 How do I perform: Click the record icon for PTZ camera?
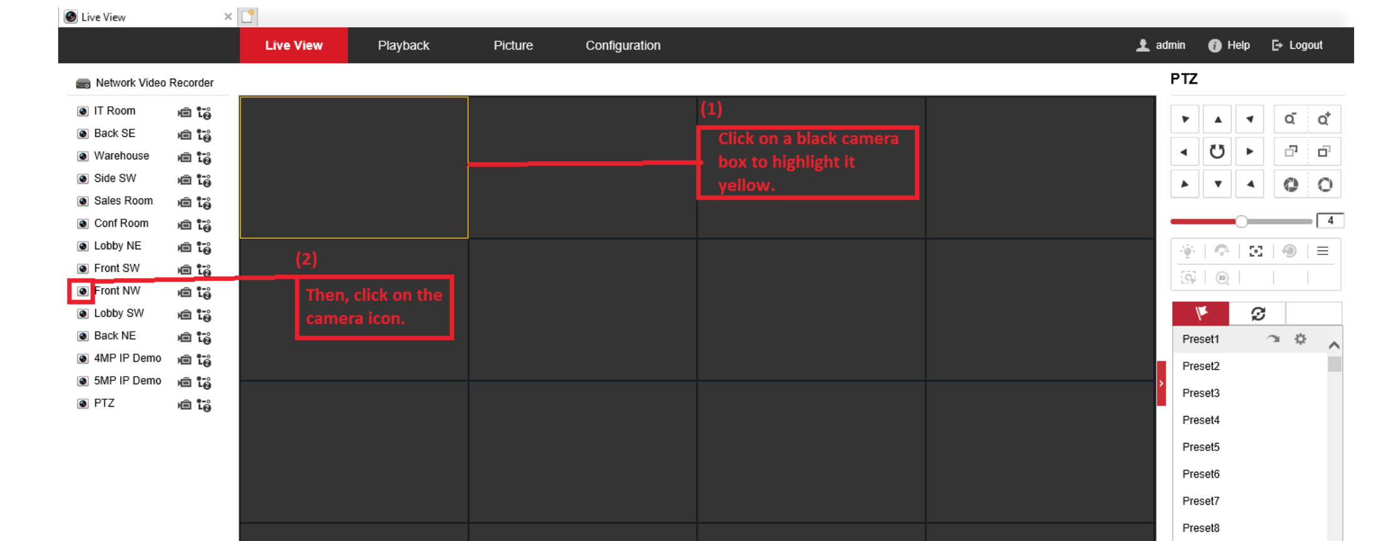(x=184, y=405)
